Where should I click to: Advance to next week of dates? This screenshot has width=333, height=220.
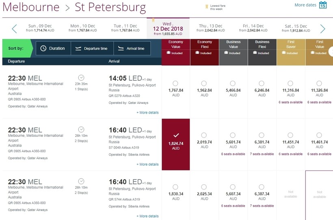[x=323, y=28]
